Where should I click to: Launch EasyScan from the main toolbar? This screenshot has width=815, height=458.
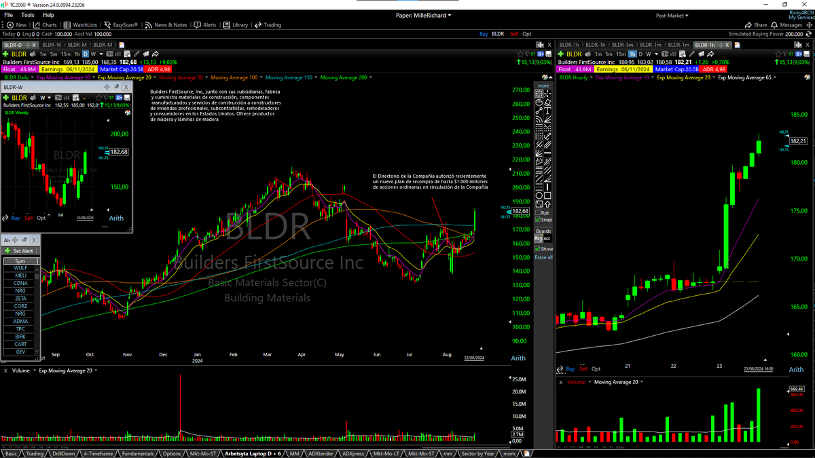coord(121,25)
